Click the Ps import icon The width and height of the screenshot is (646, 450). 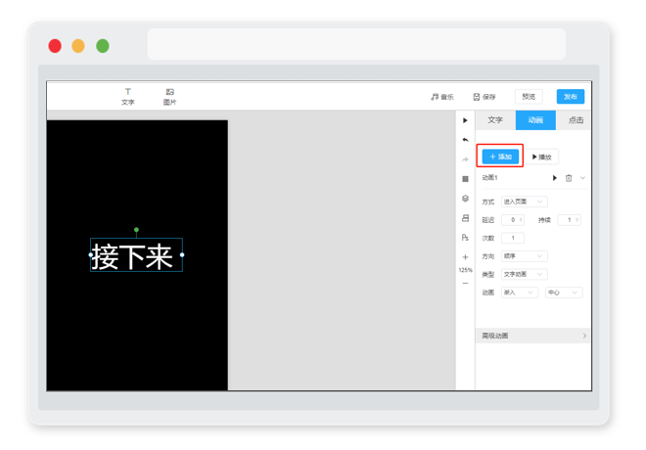pyautogui.click(x=465, y=238)
